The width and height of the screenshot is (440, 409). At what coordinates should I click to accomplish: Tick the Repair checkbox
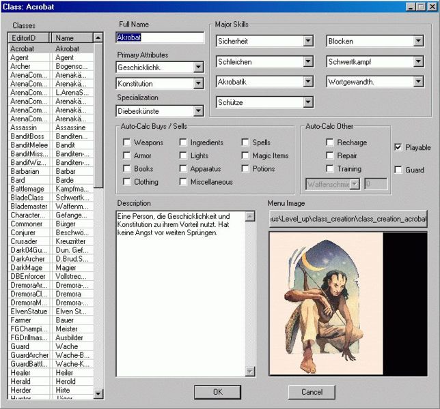330,155
